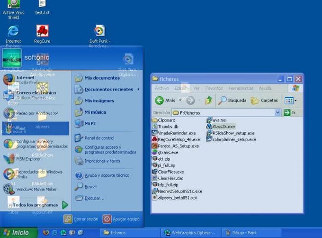Expand Dirección address bar dropdown
Screen dimensions: 322x238
[x=277, y=113]
